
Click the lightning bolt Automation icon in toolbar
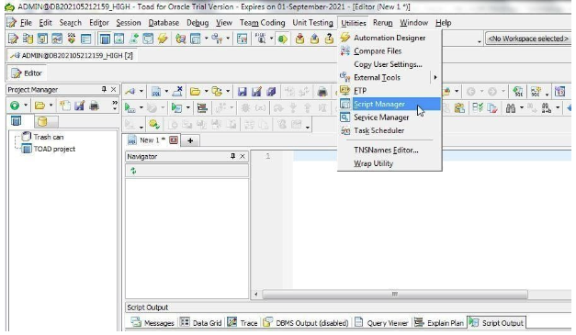tap(163, 39)
